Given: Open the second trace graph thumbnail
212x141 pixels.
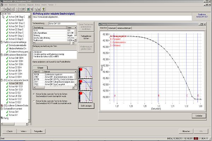Looking at the screenshot, I should 86,85.
